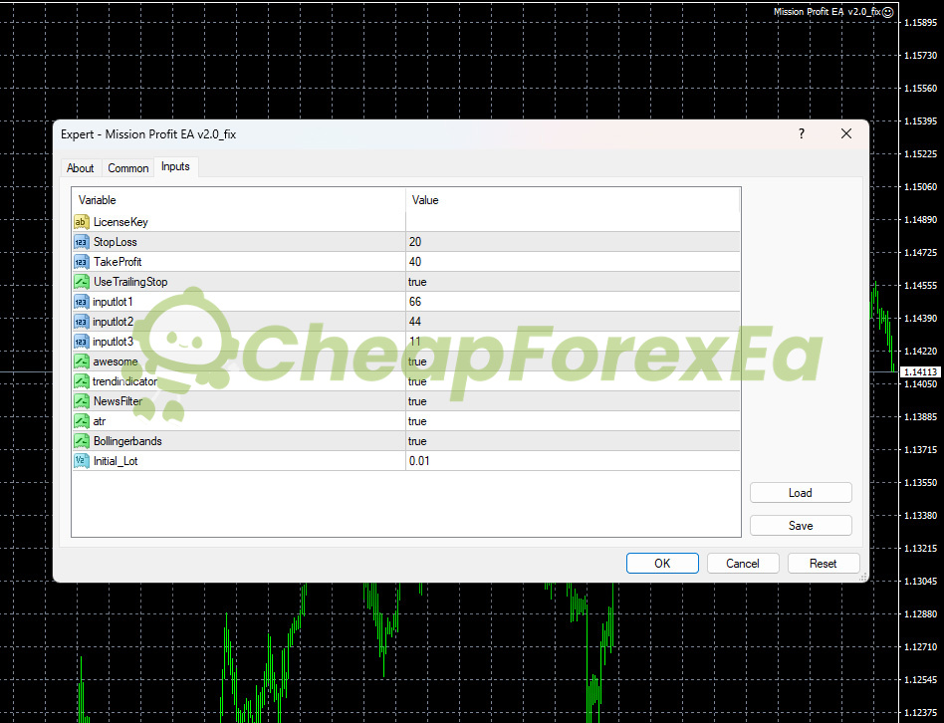The width and height of the screenshot is (944, 723).
Task: Click the LicenseKey string type icon
Action: 82,222
